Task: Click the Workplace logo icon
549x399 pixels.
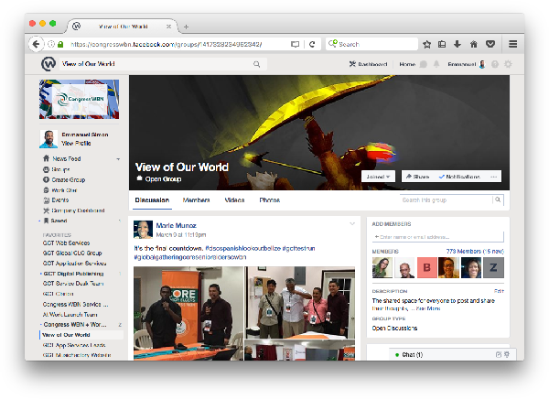Action: [x=48, y=64]
